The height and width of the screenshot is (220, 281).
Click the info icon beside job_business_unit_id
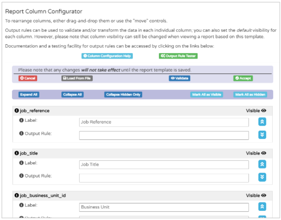(16, 196)
